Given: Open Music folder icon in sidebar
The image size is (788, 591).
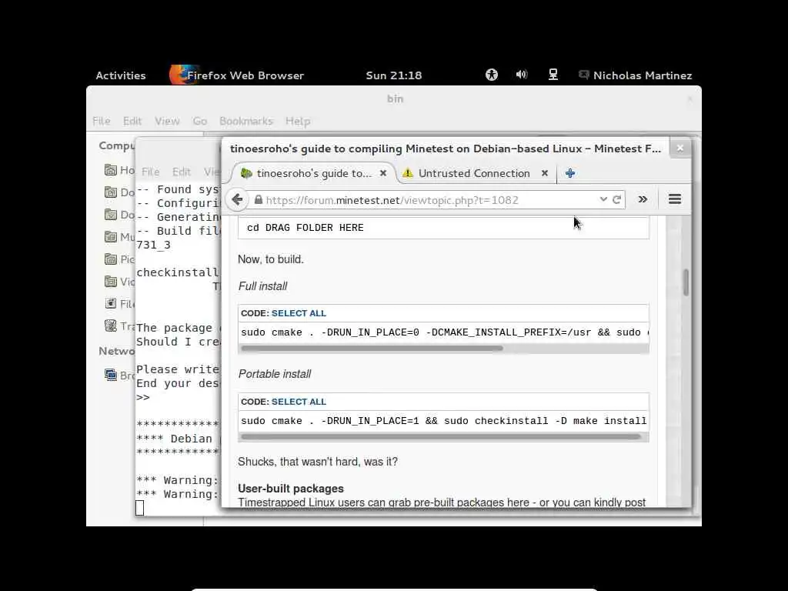Looking at the screenshot, I should point(111,236).
